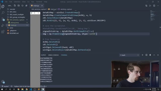Screen dimensions: 161x91
Task: Expand the 001_intro folder
Action: pos(18,12)
